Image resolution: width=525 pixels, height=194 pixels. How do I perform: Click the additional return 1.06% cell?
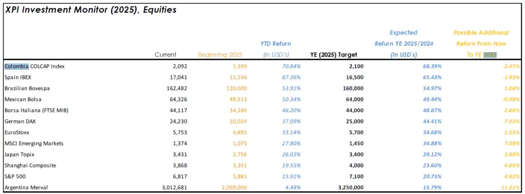pyautogui.click(x=512, y=88)
